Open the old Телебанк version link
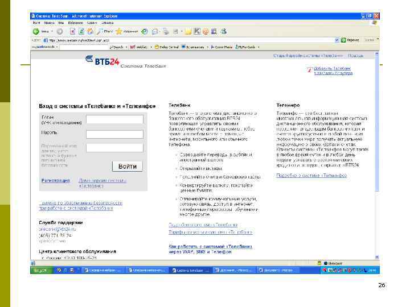410x307 pixels. pos(308,56)
